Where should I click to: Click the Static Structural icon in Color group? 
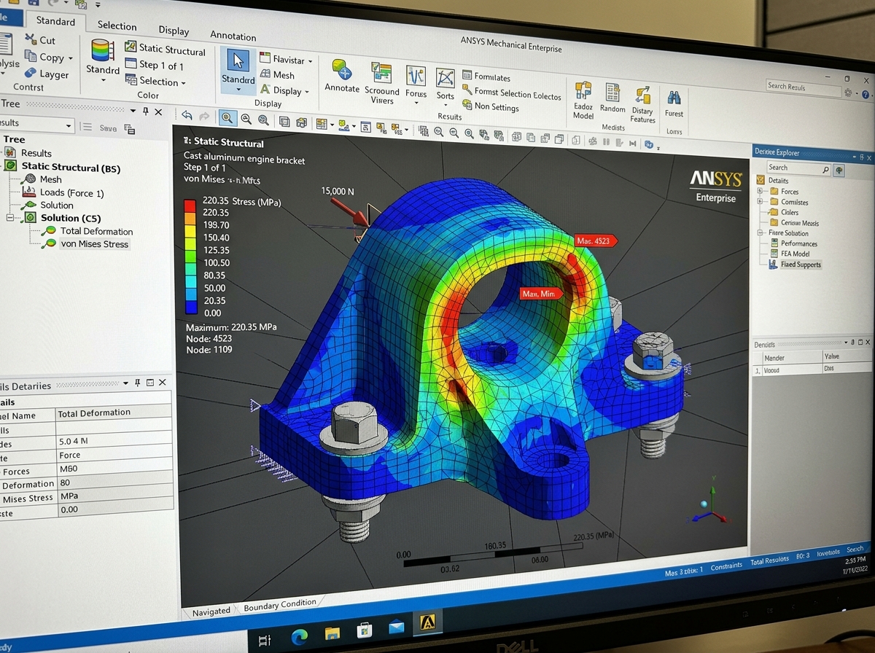pos(131,48)
